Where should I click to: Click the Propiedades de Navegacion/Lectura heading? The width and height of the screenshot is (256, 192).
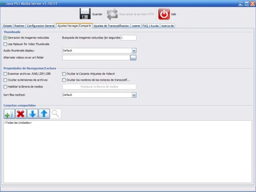(x=30, y=68)
